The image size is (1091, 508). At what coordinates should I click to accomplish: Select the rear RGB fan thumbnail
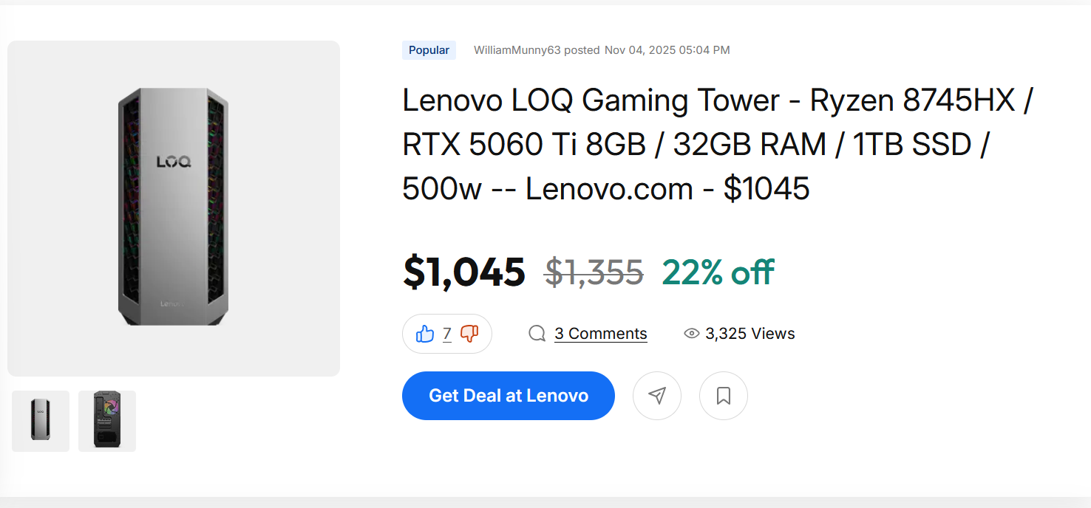pos(107,421)
